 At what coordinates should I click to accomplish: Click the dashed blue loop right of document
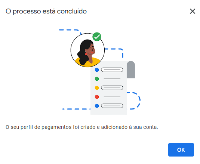[x=134, y=100]
